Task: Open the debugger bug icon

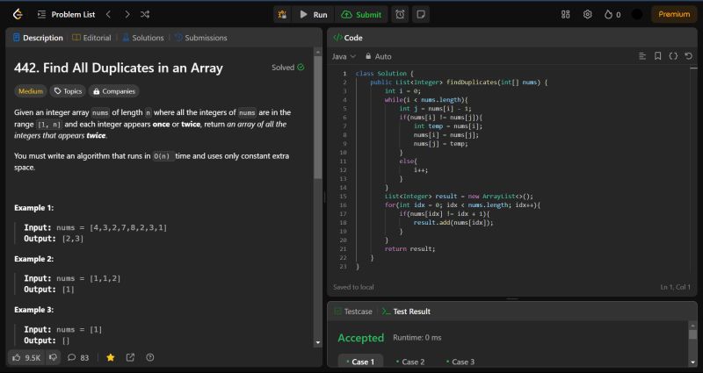Action: [281, 14]
